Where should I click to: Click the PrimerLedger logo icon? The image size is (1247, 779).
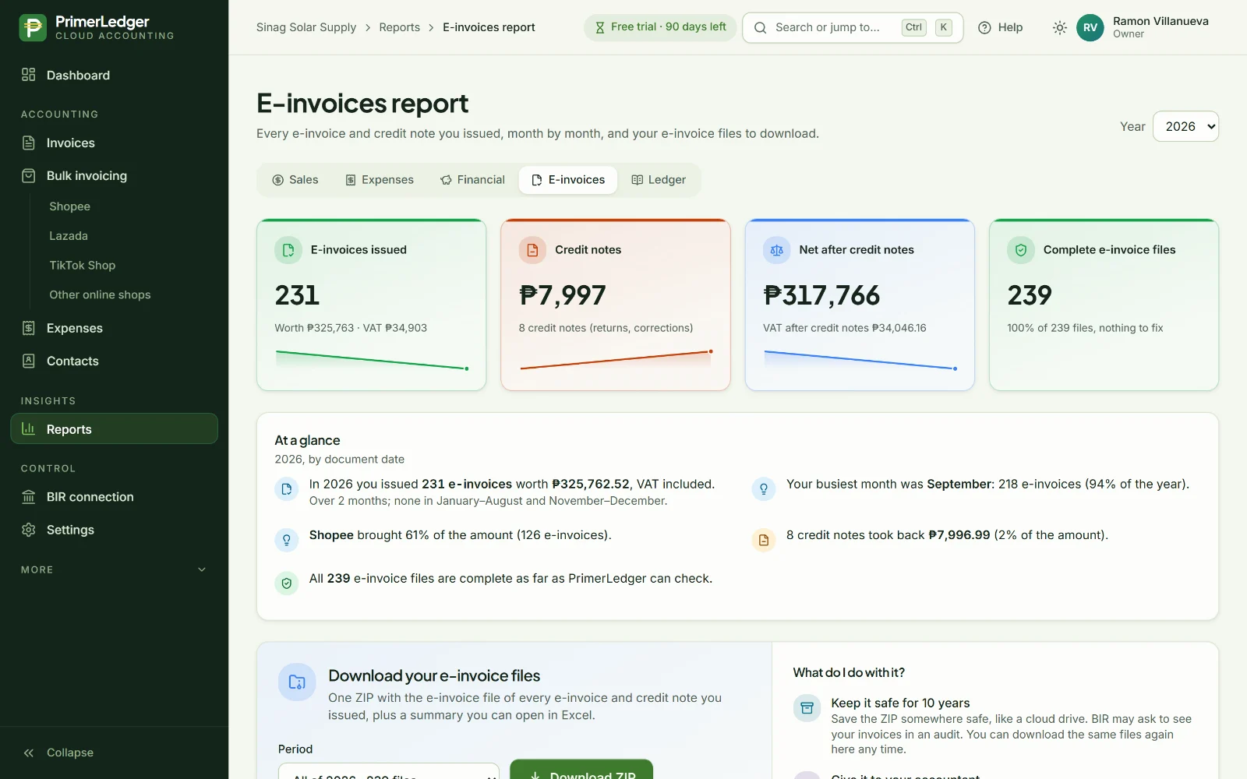33,27
